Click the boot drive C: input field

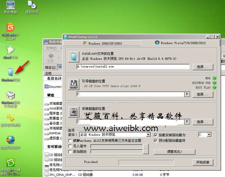(x=130, y=94)
